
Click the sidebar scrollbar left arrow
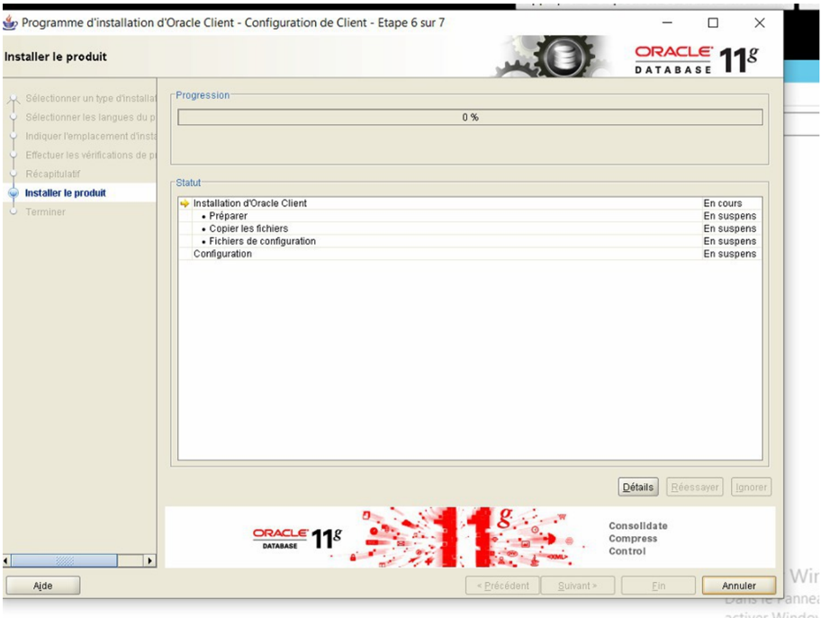point(6,560)
